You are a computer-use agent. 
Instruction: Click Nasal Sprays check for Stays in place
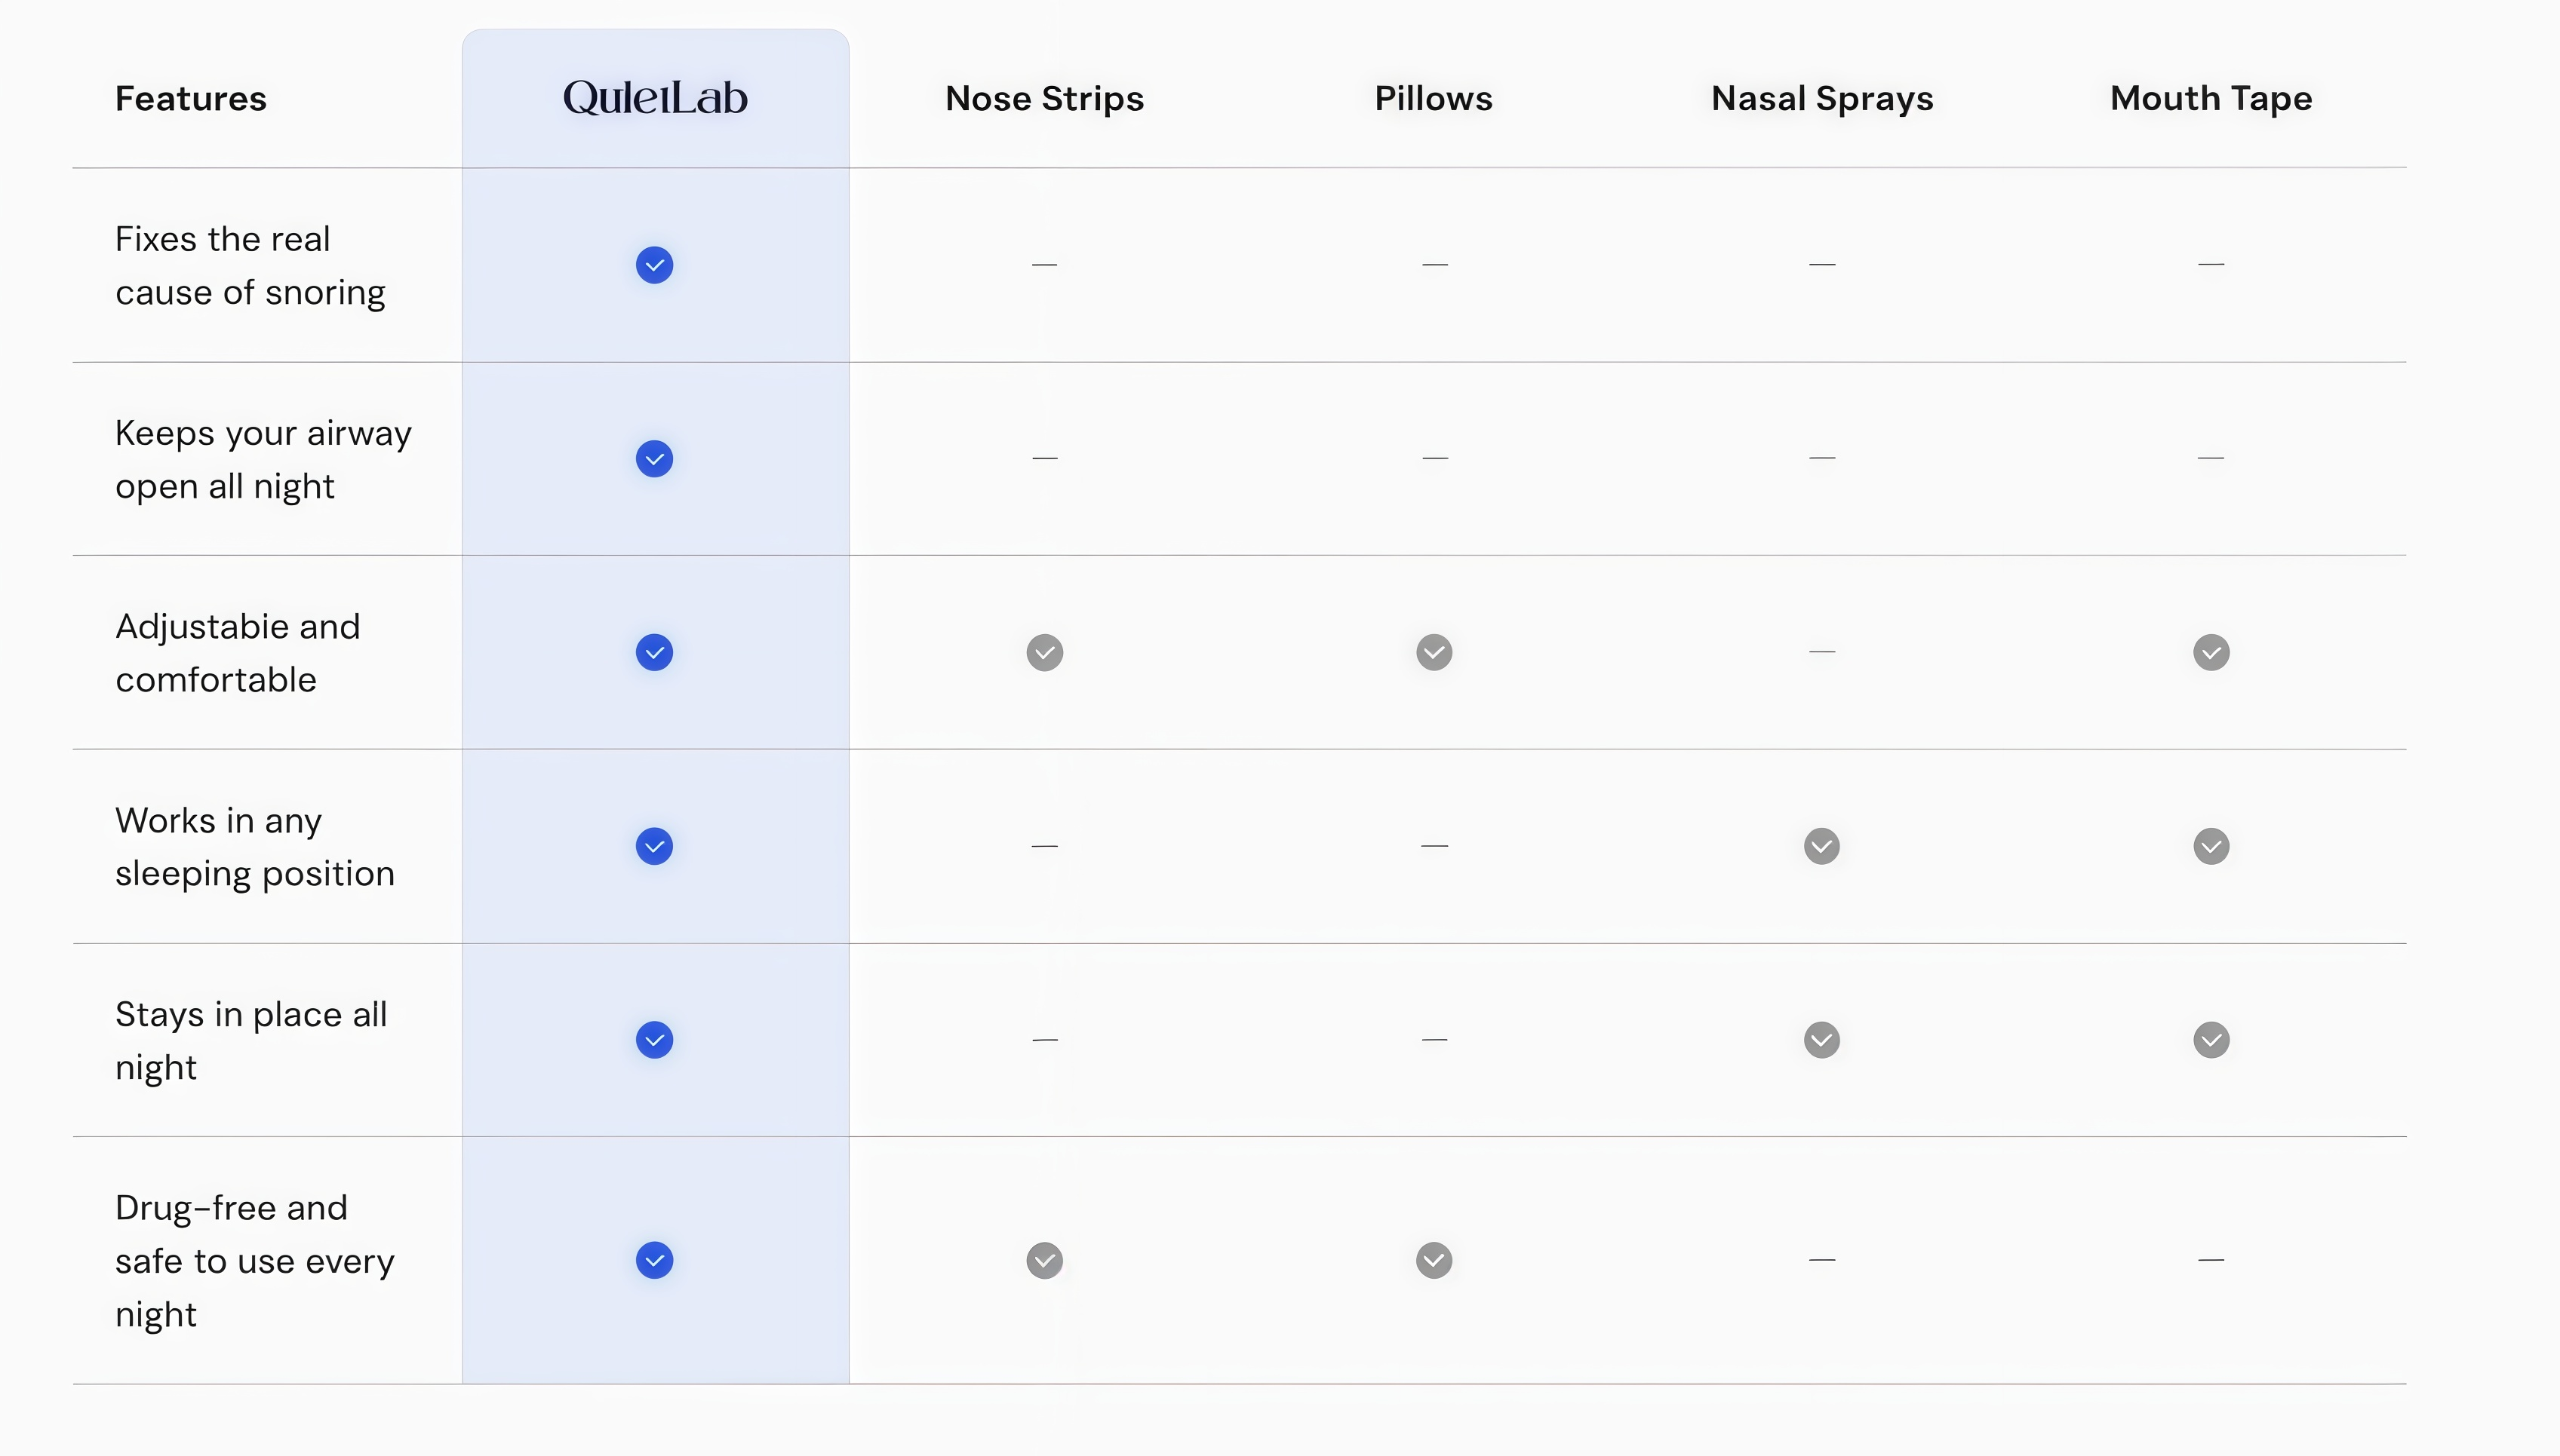pyautogui.click(x=1821, y=1040)
